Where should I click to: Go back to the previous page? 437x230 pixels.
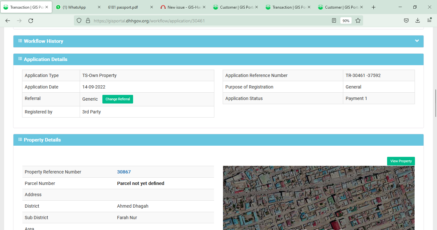(x=8, y=20)
